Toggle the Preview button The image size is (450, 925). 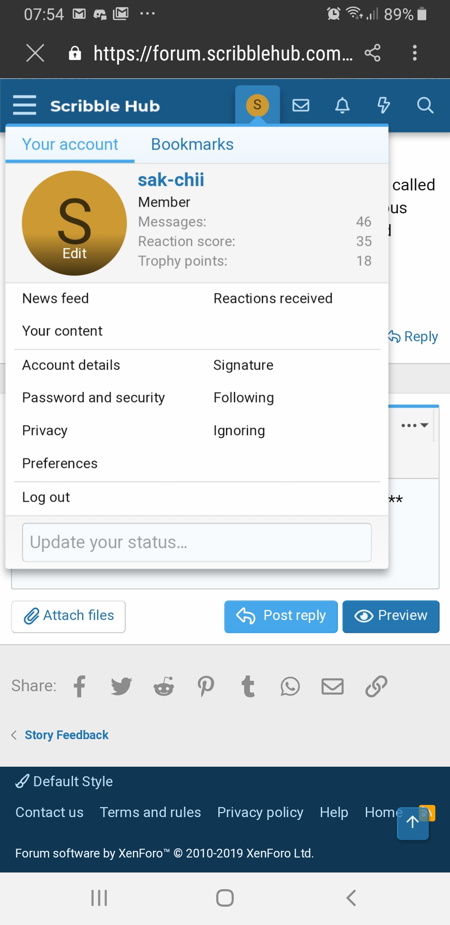point(391,616)
